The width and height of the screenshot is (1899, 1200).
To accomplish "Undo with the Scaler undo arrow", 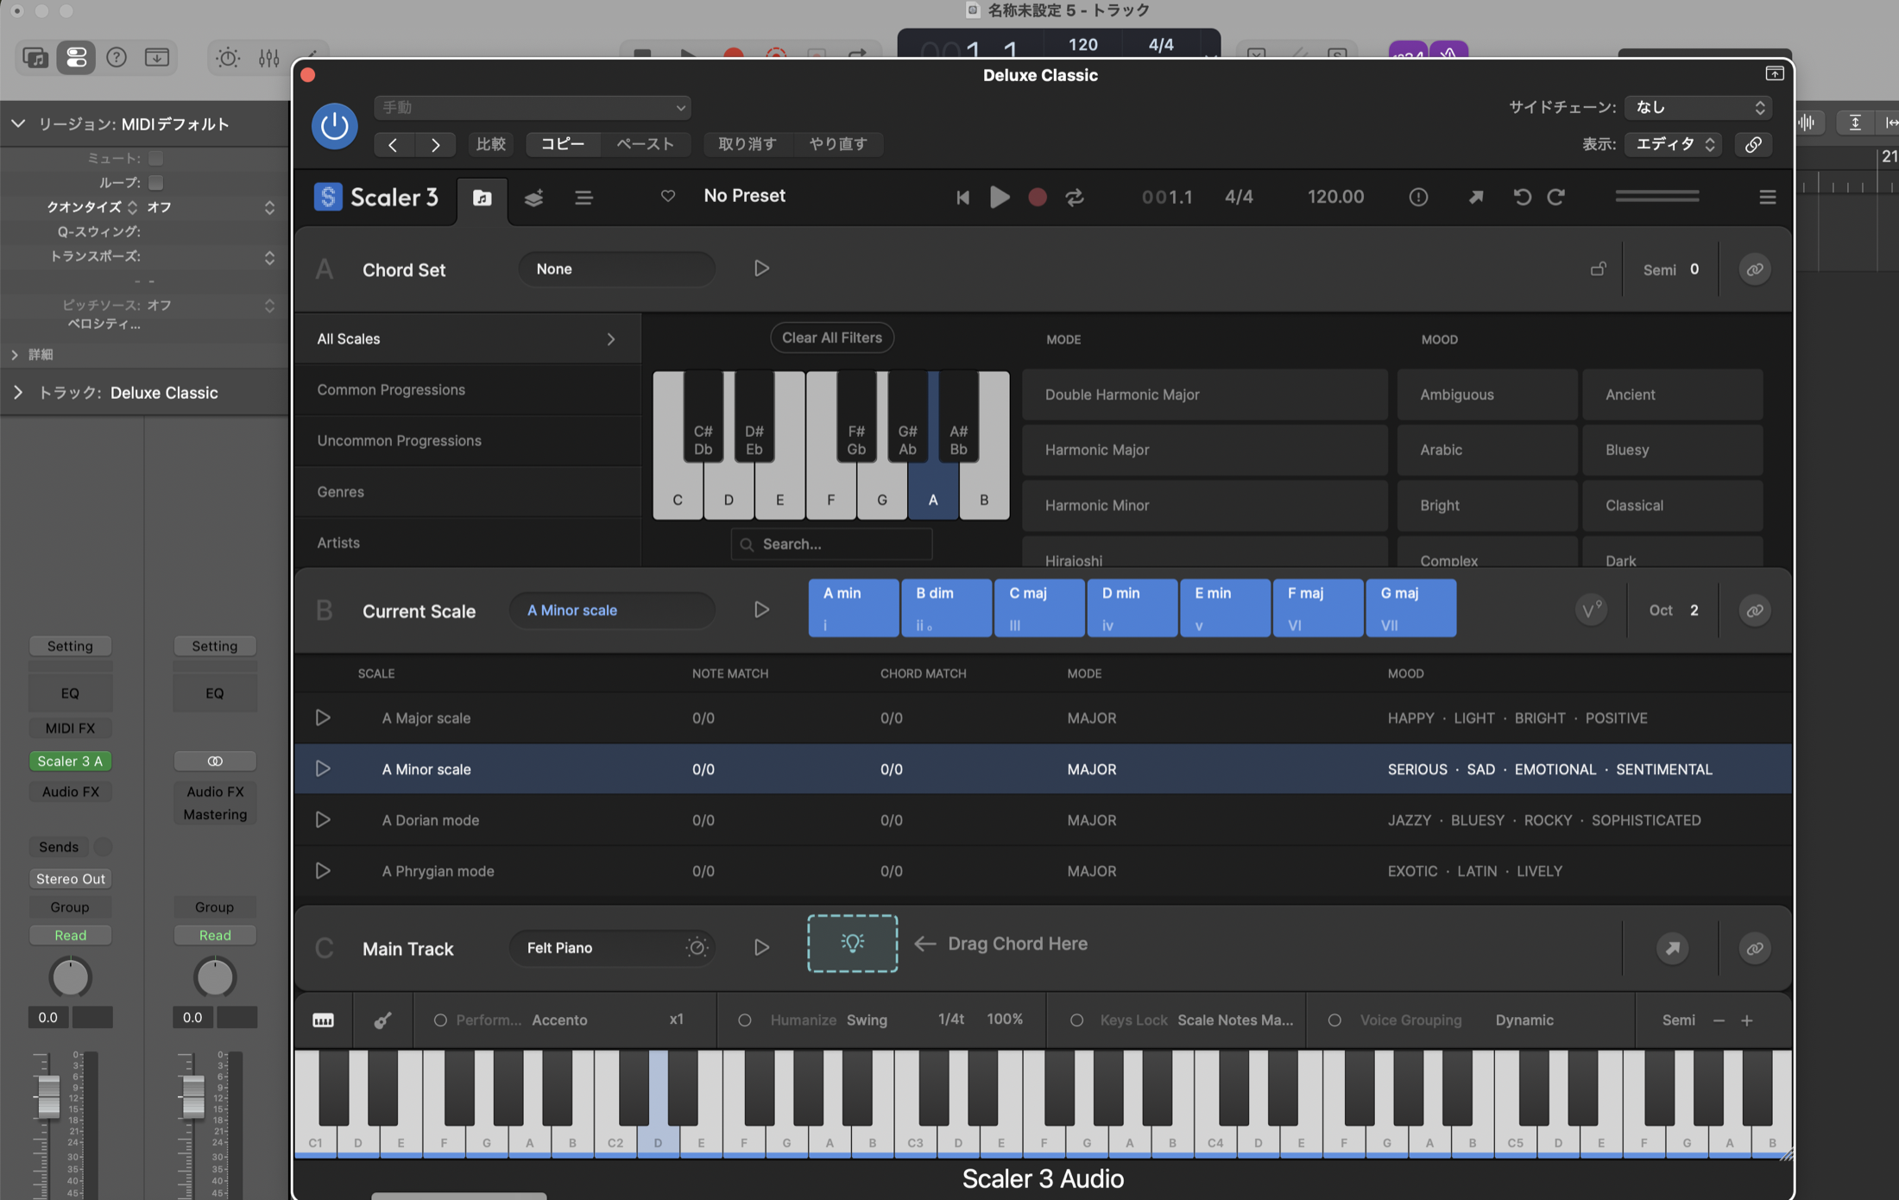I will pyautogui.click(x=1522, y=198).
